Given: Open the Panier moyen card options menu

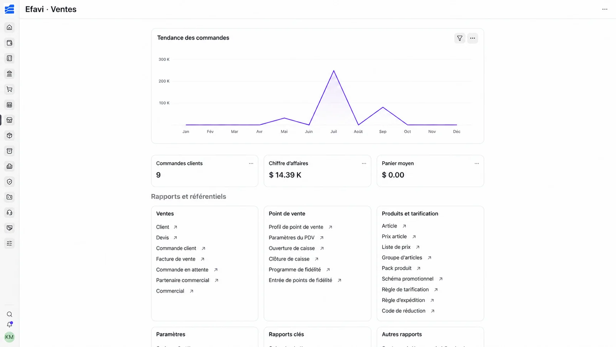Looking at the screenshot, I should pos(477,163).
